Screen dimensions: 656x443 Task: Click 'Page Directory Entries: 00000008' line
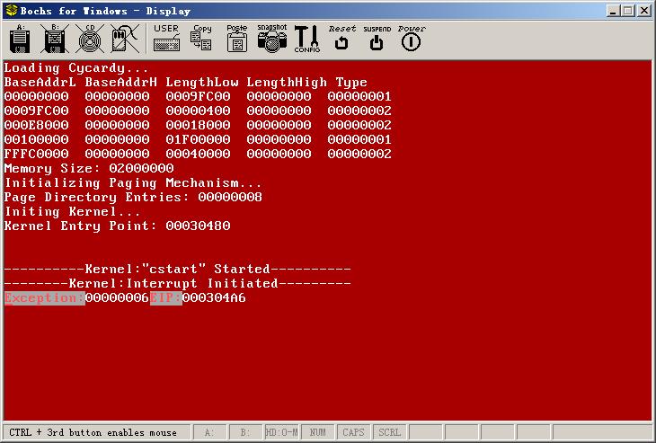click(x=133, y=198)
